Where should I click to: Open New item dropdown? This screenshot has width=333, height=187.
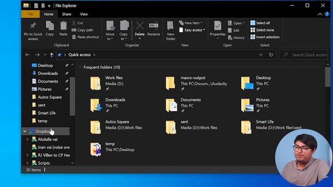click(x=190, y=23)
